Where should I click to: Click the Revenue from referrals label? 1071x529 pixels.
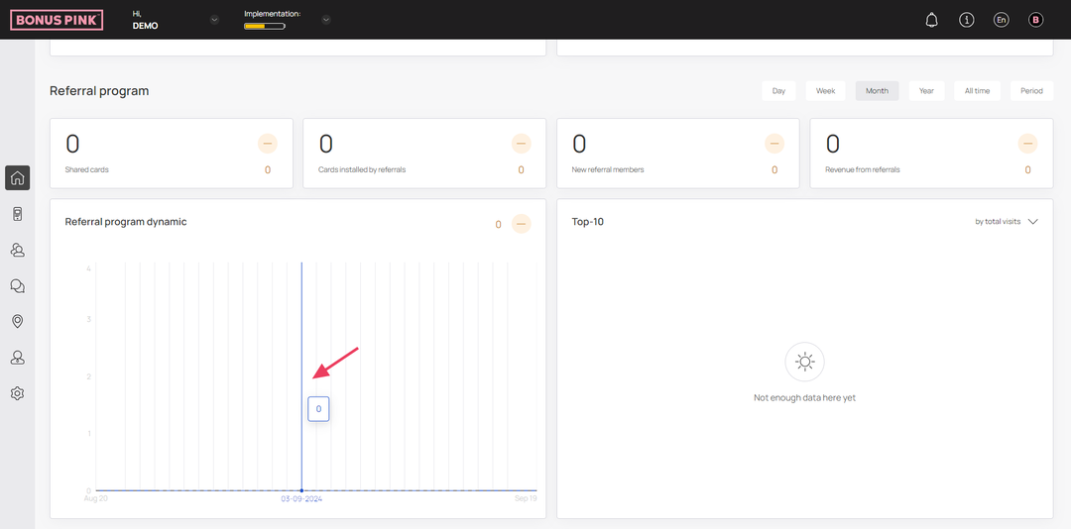pos(862,170)
